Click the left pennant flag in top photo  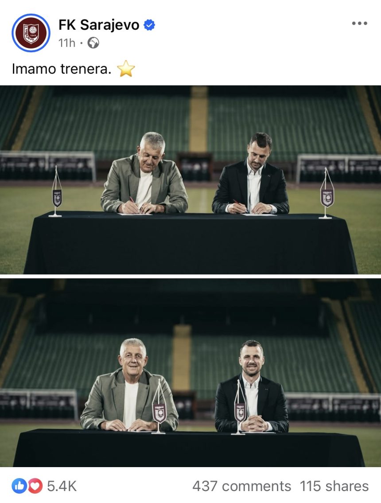point(56,191)
